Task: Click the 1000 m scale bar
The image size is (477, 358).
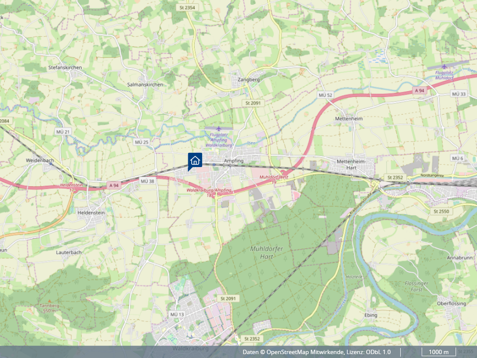Action: [x=438, y=352]
